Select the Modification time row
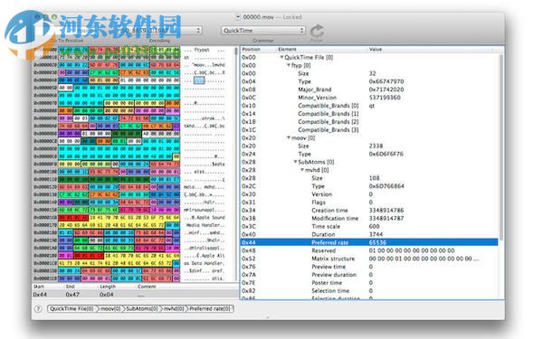Image resolution: width=543 pixels, height=339 pixels. (x=369, y=218)
